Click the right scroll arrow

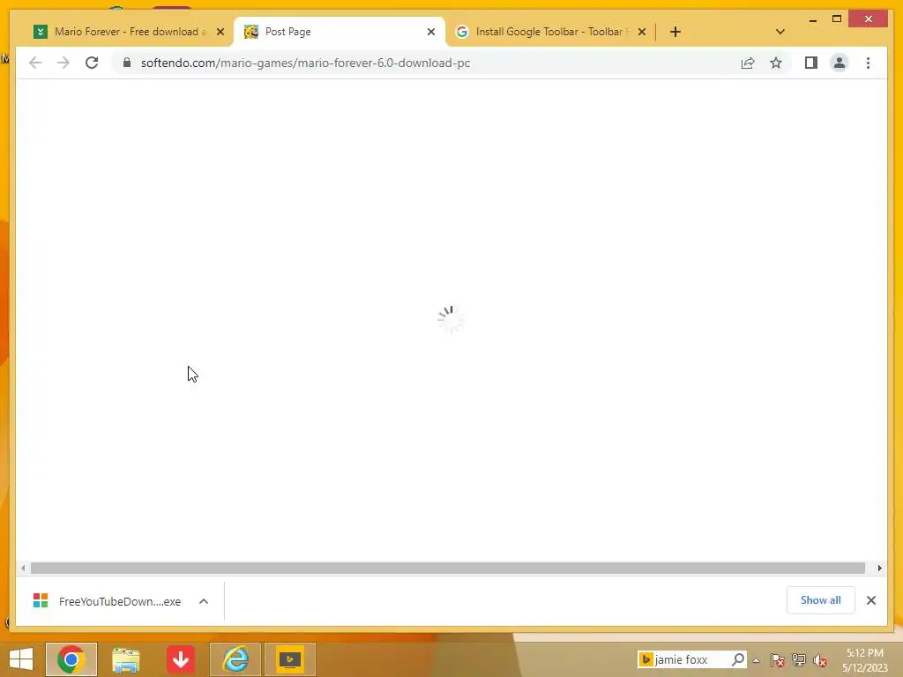tap(879, 569)
